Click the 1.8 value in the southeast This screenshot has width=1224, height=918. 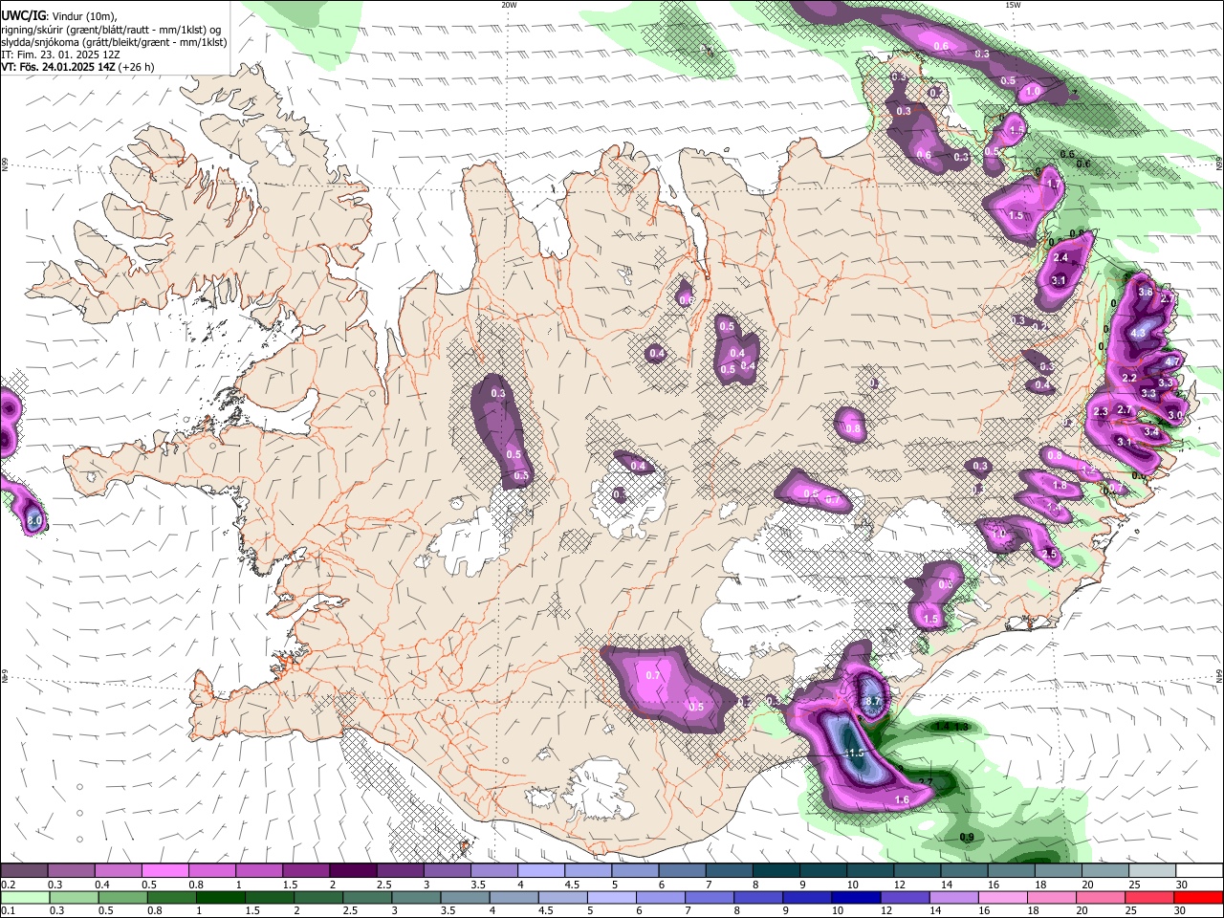pyautogui.click(x=1060, y=486)
